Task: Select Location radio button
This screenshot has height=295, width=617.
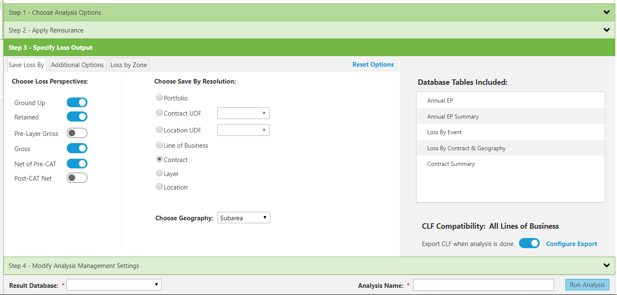Action: 160,187
